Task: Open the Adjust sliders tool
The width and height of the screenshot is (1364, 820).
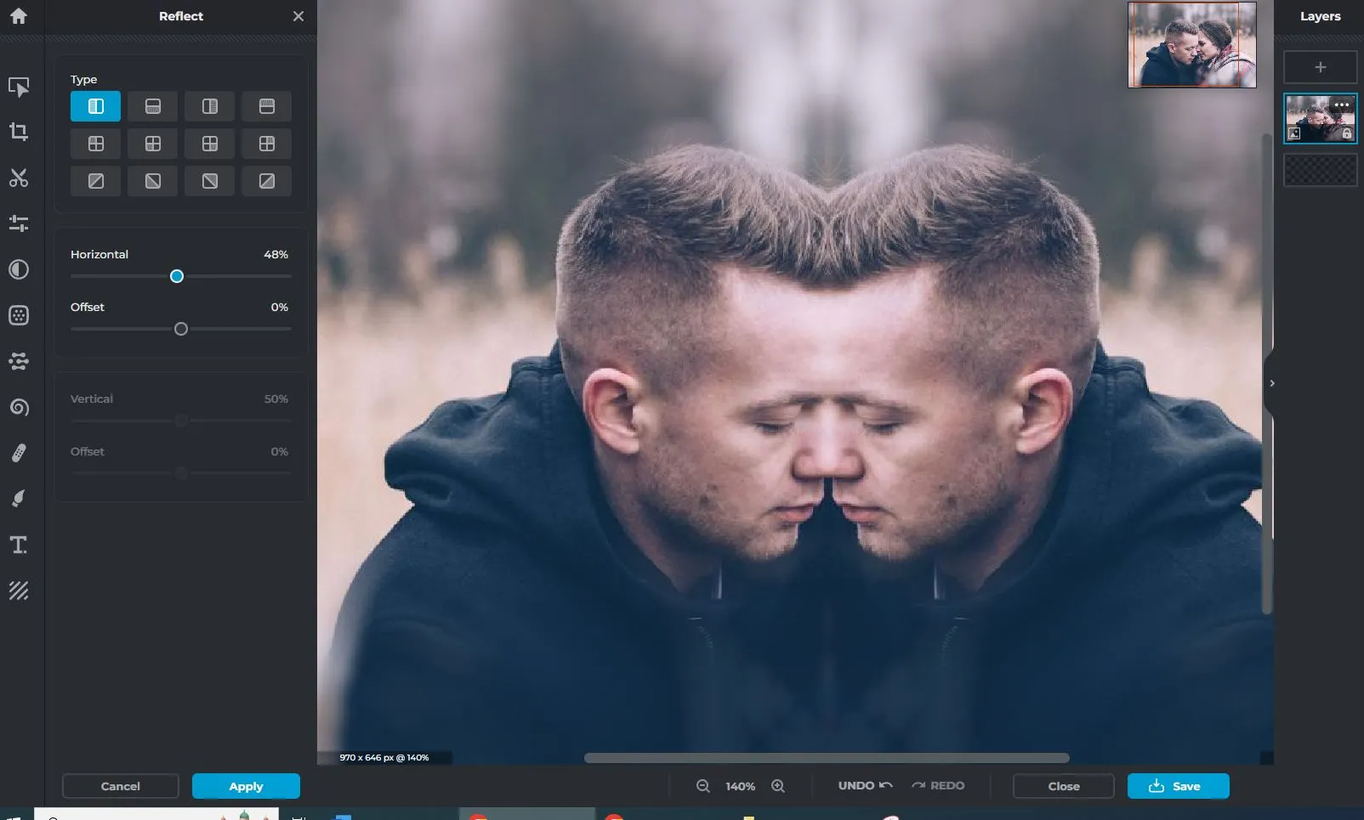Action: (19, 223)
